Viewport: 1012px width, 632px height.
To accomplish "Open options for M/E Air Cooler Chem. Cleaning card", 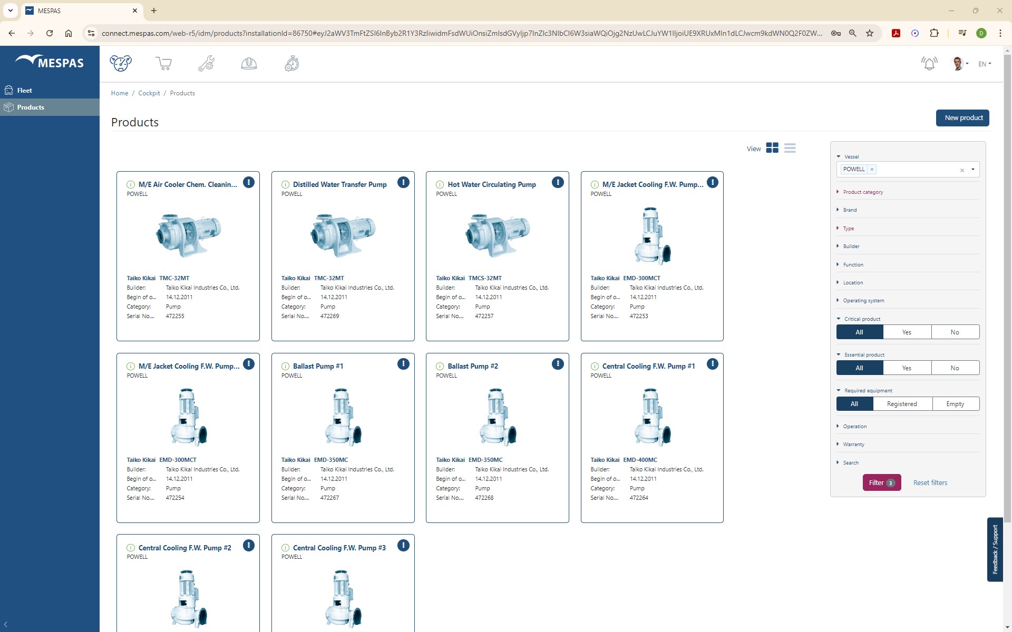I will [249, 182].
